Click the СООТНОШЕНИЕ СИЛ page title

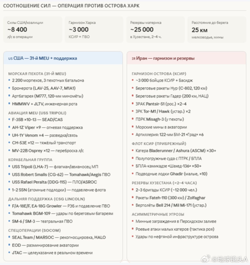[x=71, y=6]
